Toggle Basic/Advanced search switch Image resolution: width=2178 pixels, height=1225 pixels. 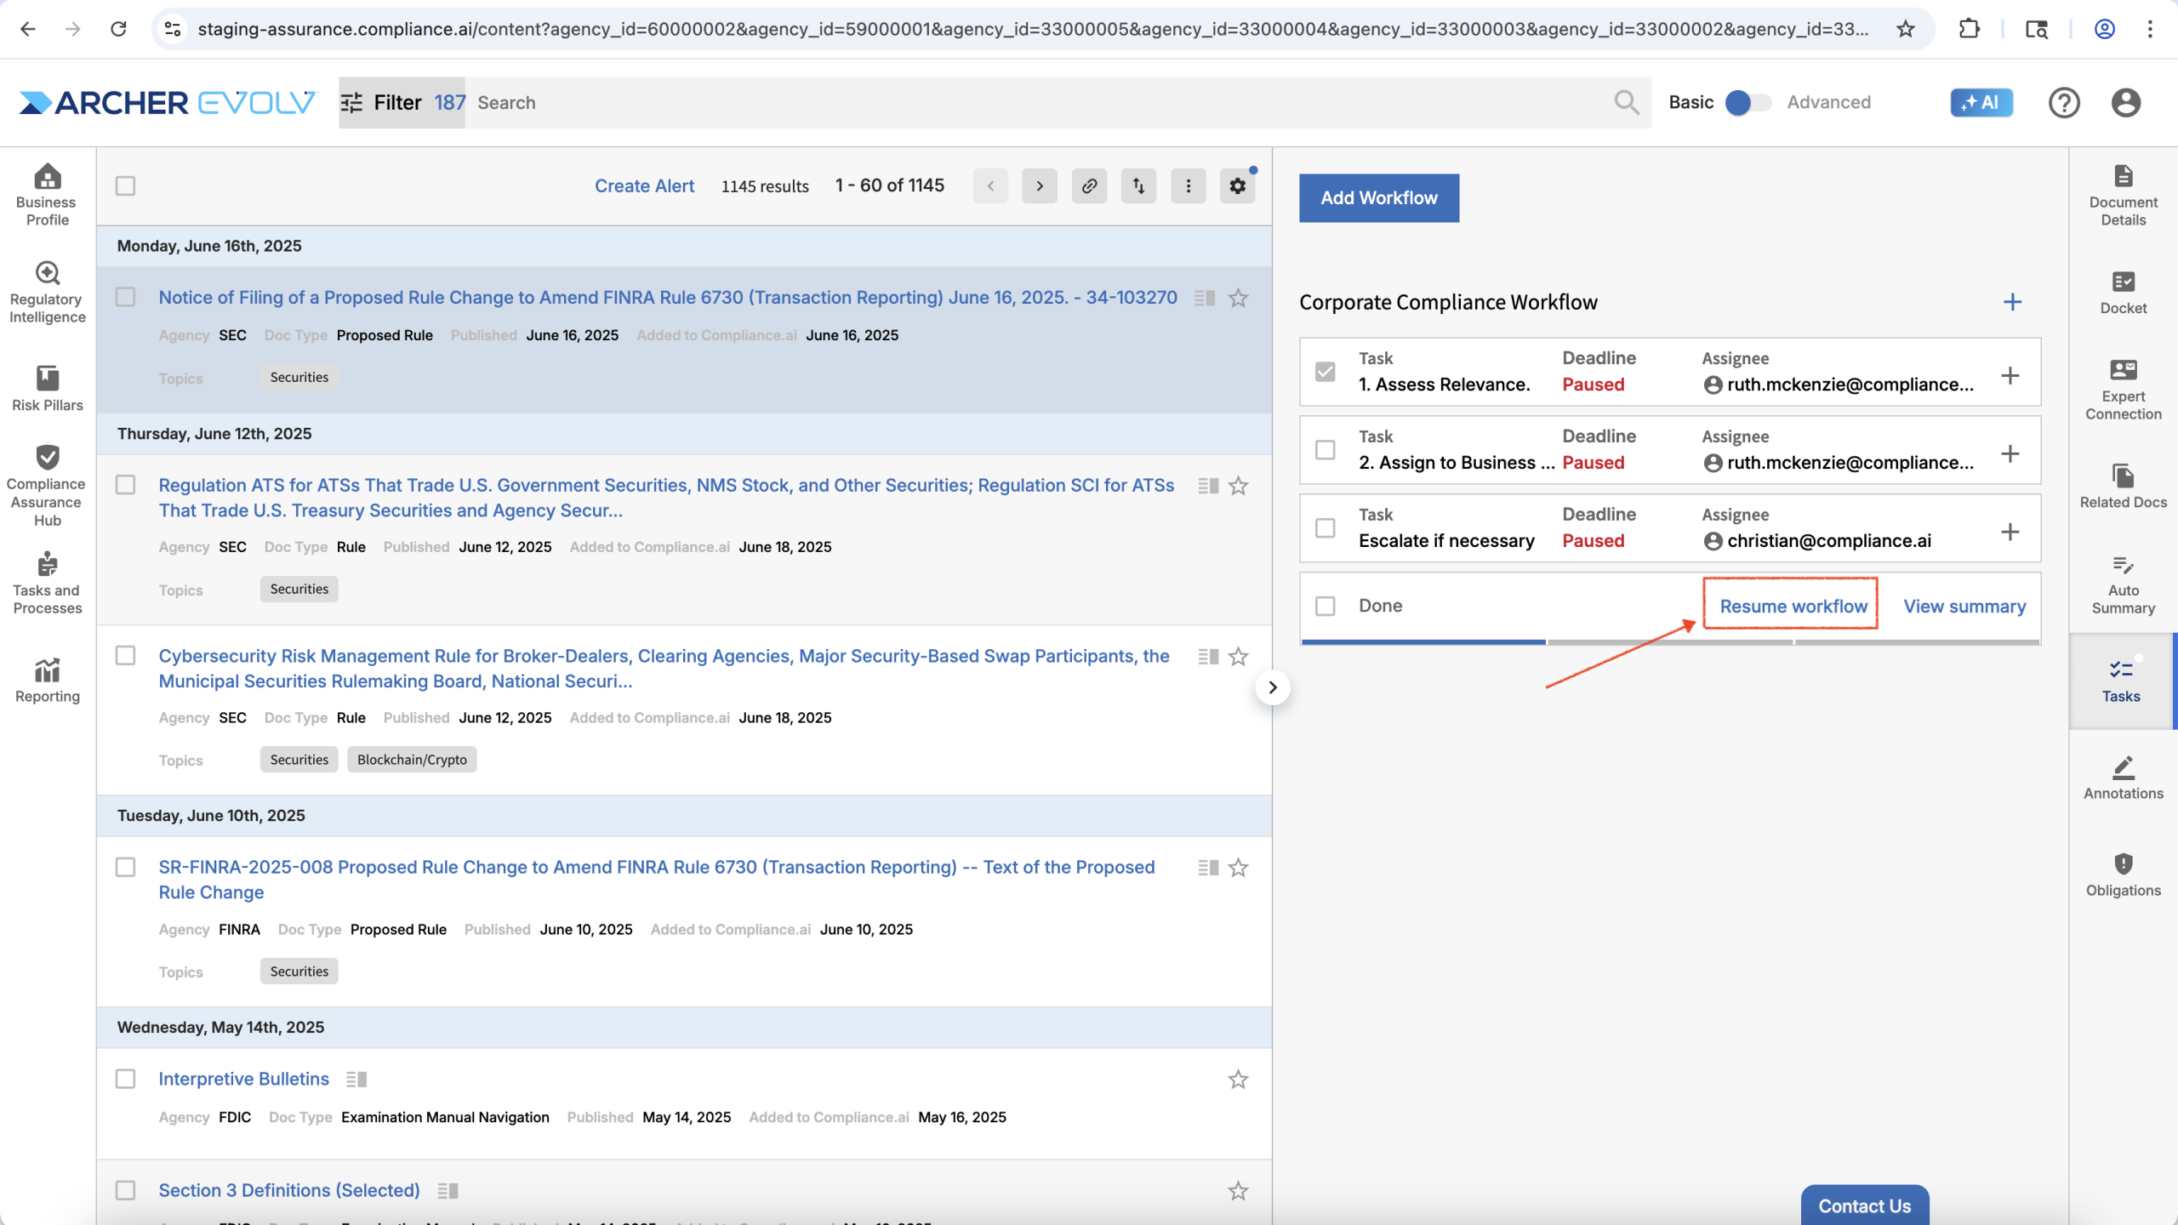click(1748, 102)
